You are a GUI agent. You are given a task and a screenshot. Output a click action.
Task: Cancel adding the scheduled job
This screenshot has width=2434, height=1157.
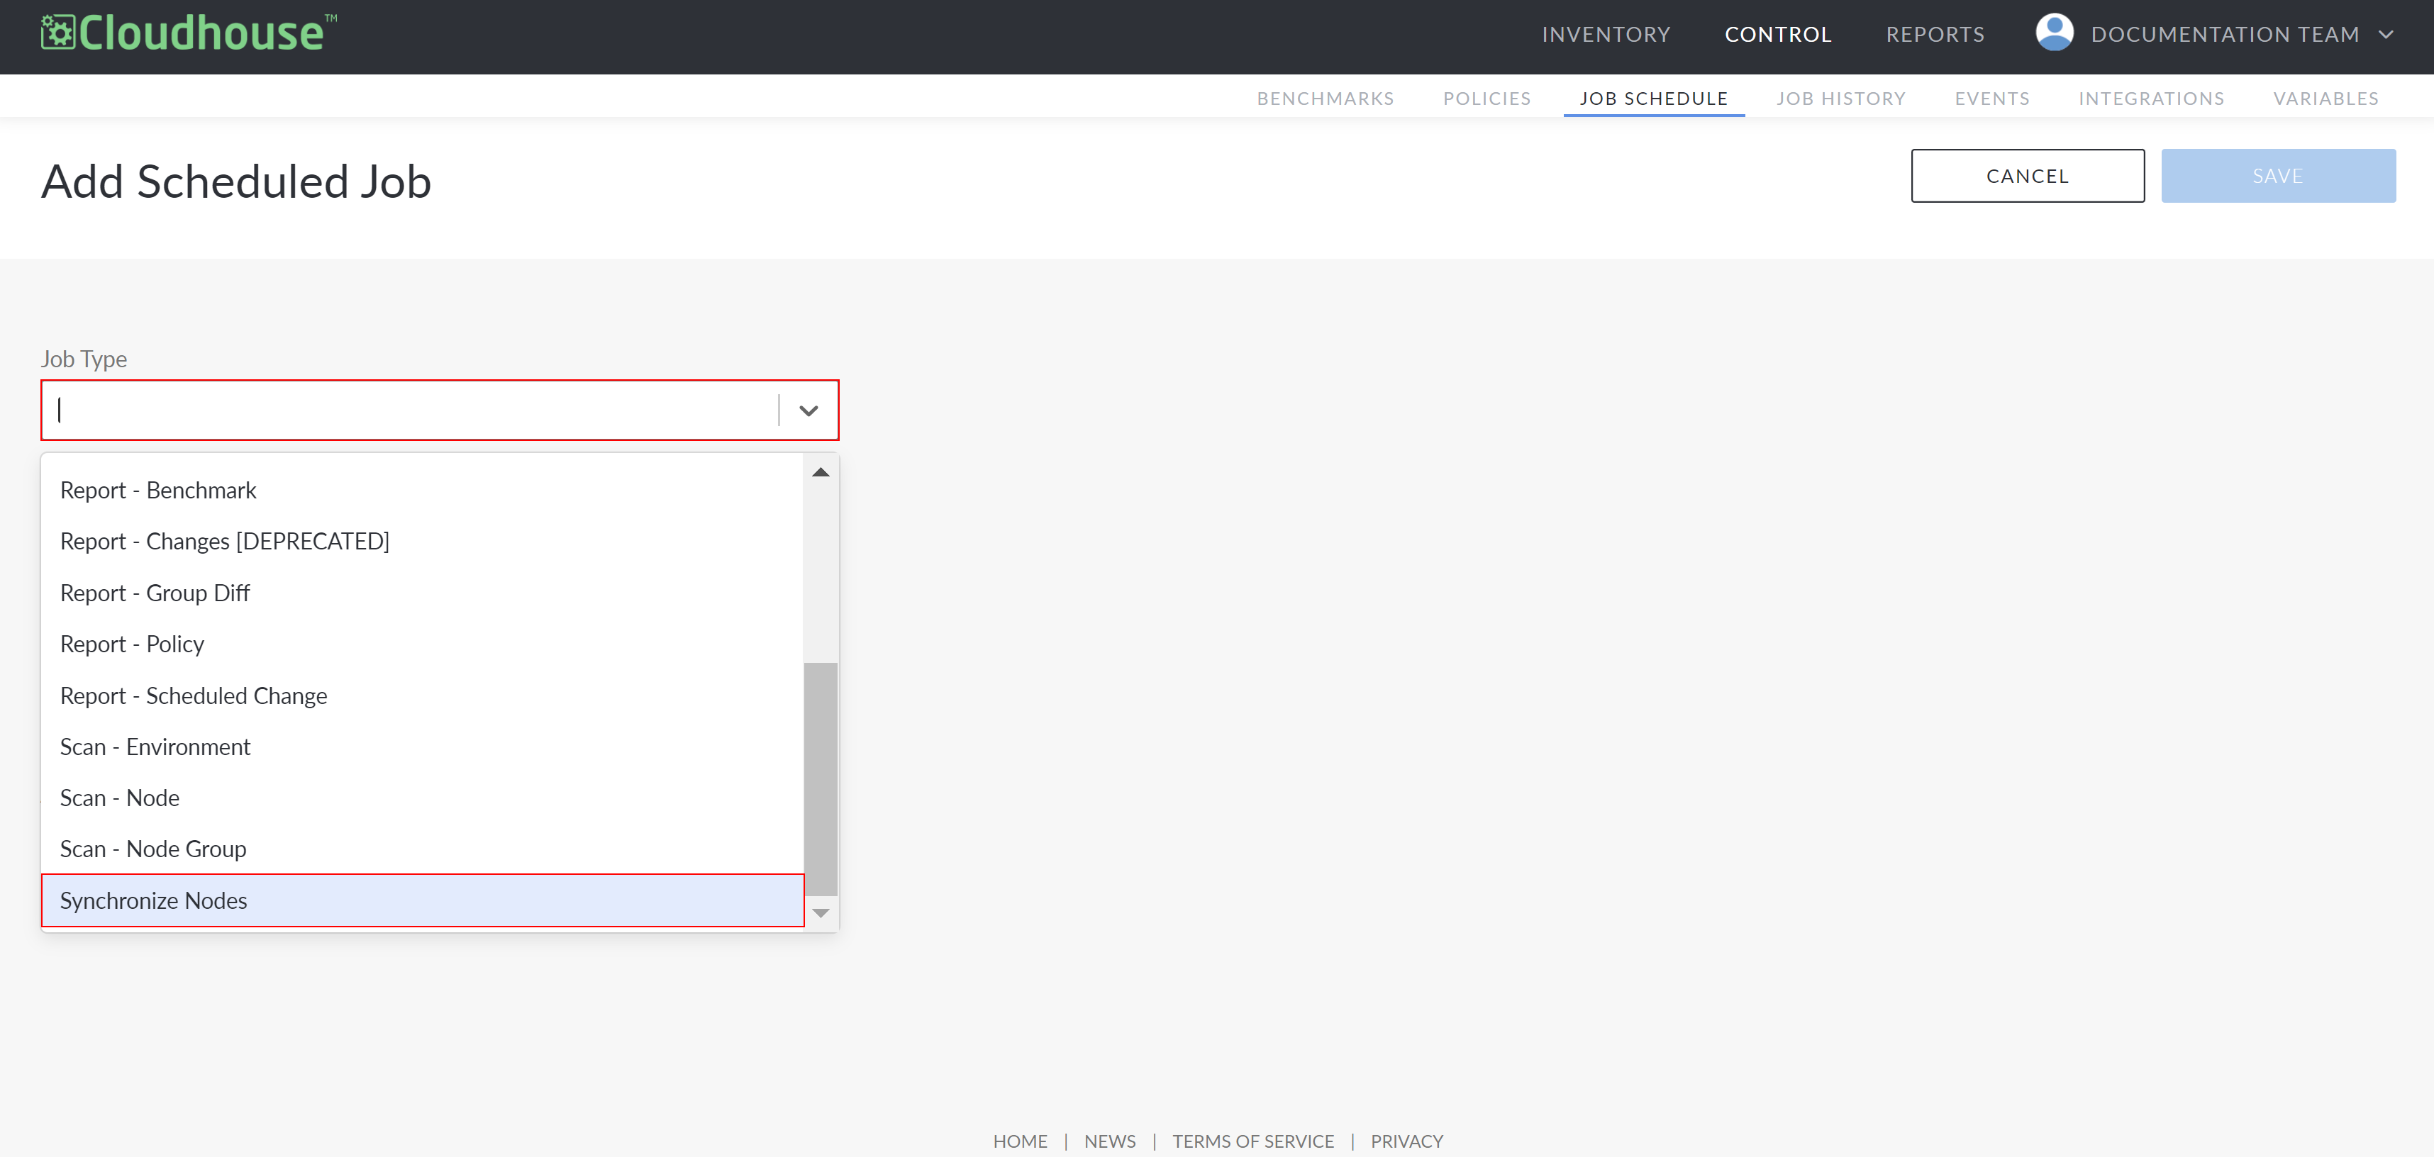2028,176
